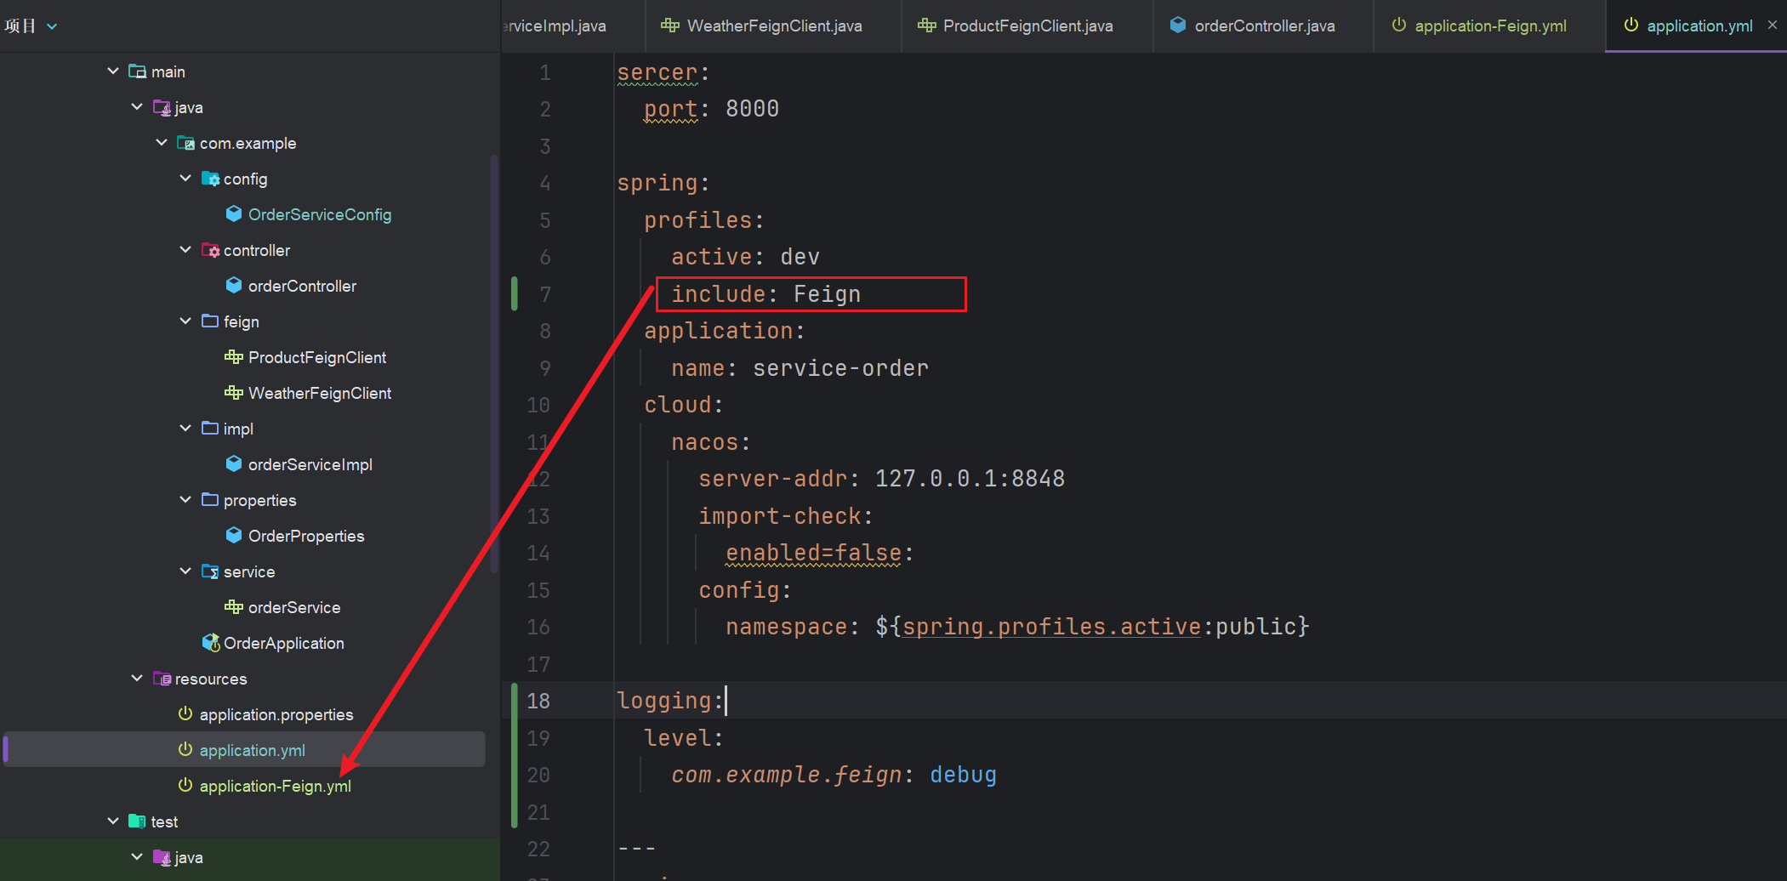
Task: Collapse the com.example package
Action: pos(162,143)
